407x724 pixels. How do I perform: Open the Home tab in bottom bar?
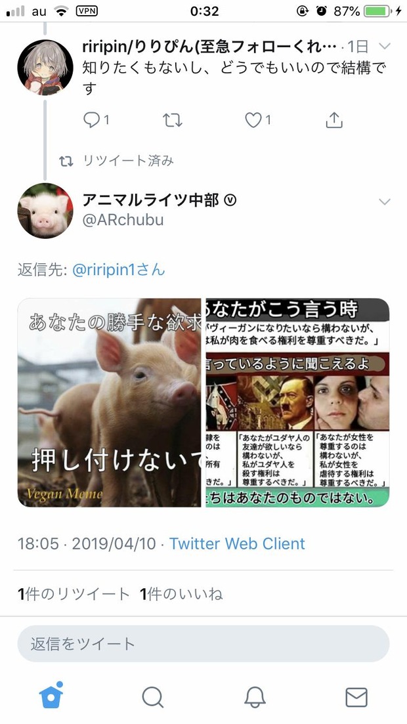51,695
